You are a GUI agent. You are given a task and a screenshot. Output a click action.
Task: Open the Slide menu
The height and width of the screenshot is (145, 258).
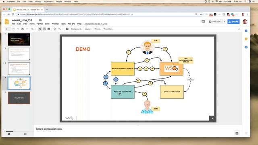tap(47, 24)
